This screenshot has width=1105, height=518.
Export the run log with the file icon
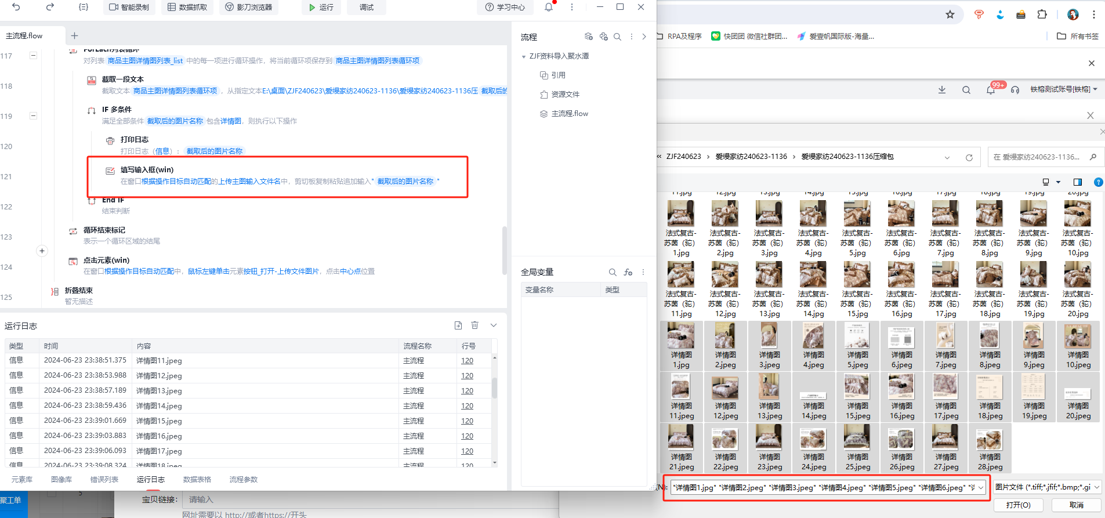click(458, 325)
